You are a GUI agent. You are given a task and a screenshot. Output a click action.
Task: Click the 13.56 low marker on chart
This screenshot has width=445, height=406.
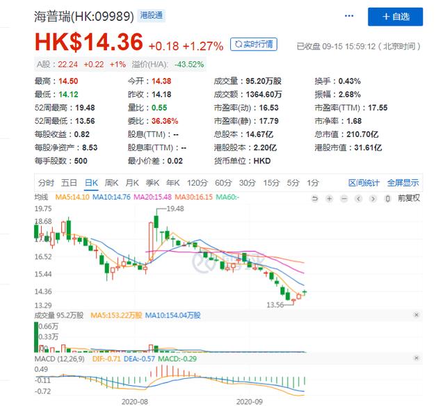pos(275,305)
